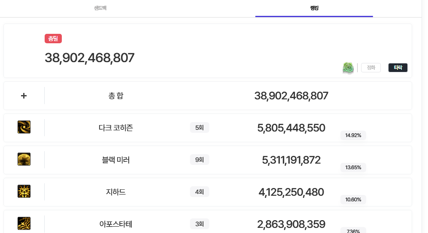Screen dimensions: 428x233
Task: Toggle the 정화 option
Action: (x=371, y=68)
